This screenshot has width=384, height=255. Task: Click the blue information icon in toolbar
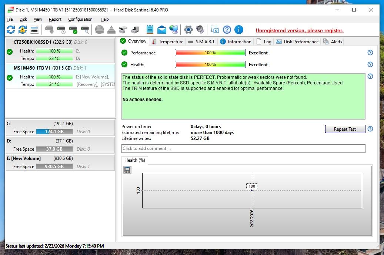tap(239, 30)
